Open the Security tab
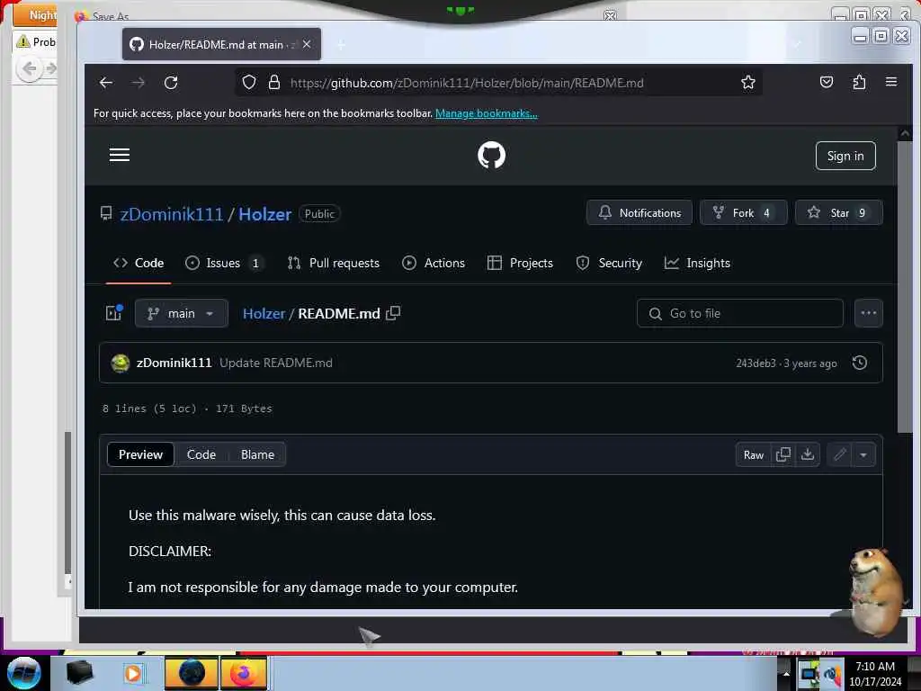This screenshot has width=921, height=691. click(609, 264)
